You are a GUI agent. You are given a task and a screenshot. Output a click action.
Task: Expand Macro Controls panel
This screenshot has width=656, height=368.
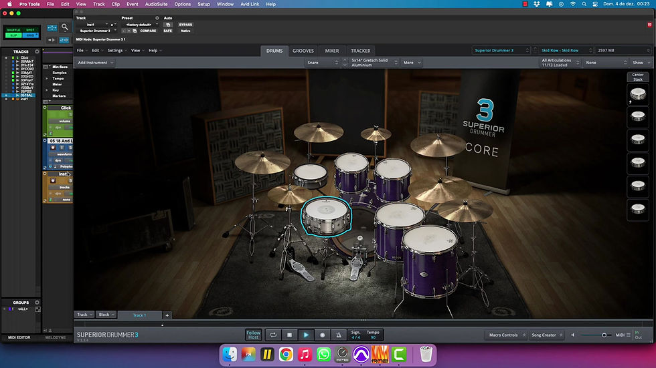click(x=507, y=335)
